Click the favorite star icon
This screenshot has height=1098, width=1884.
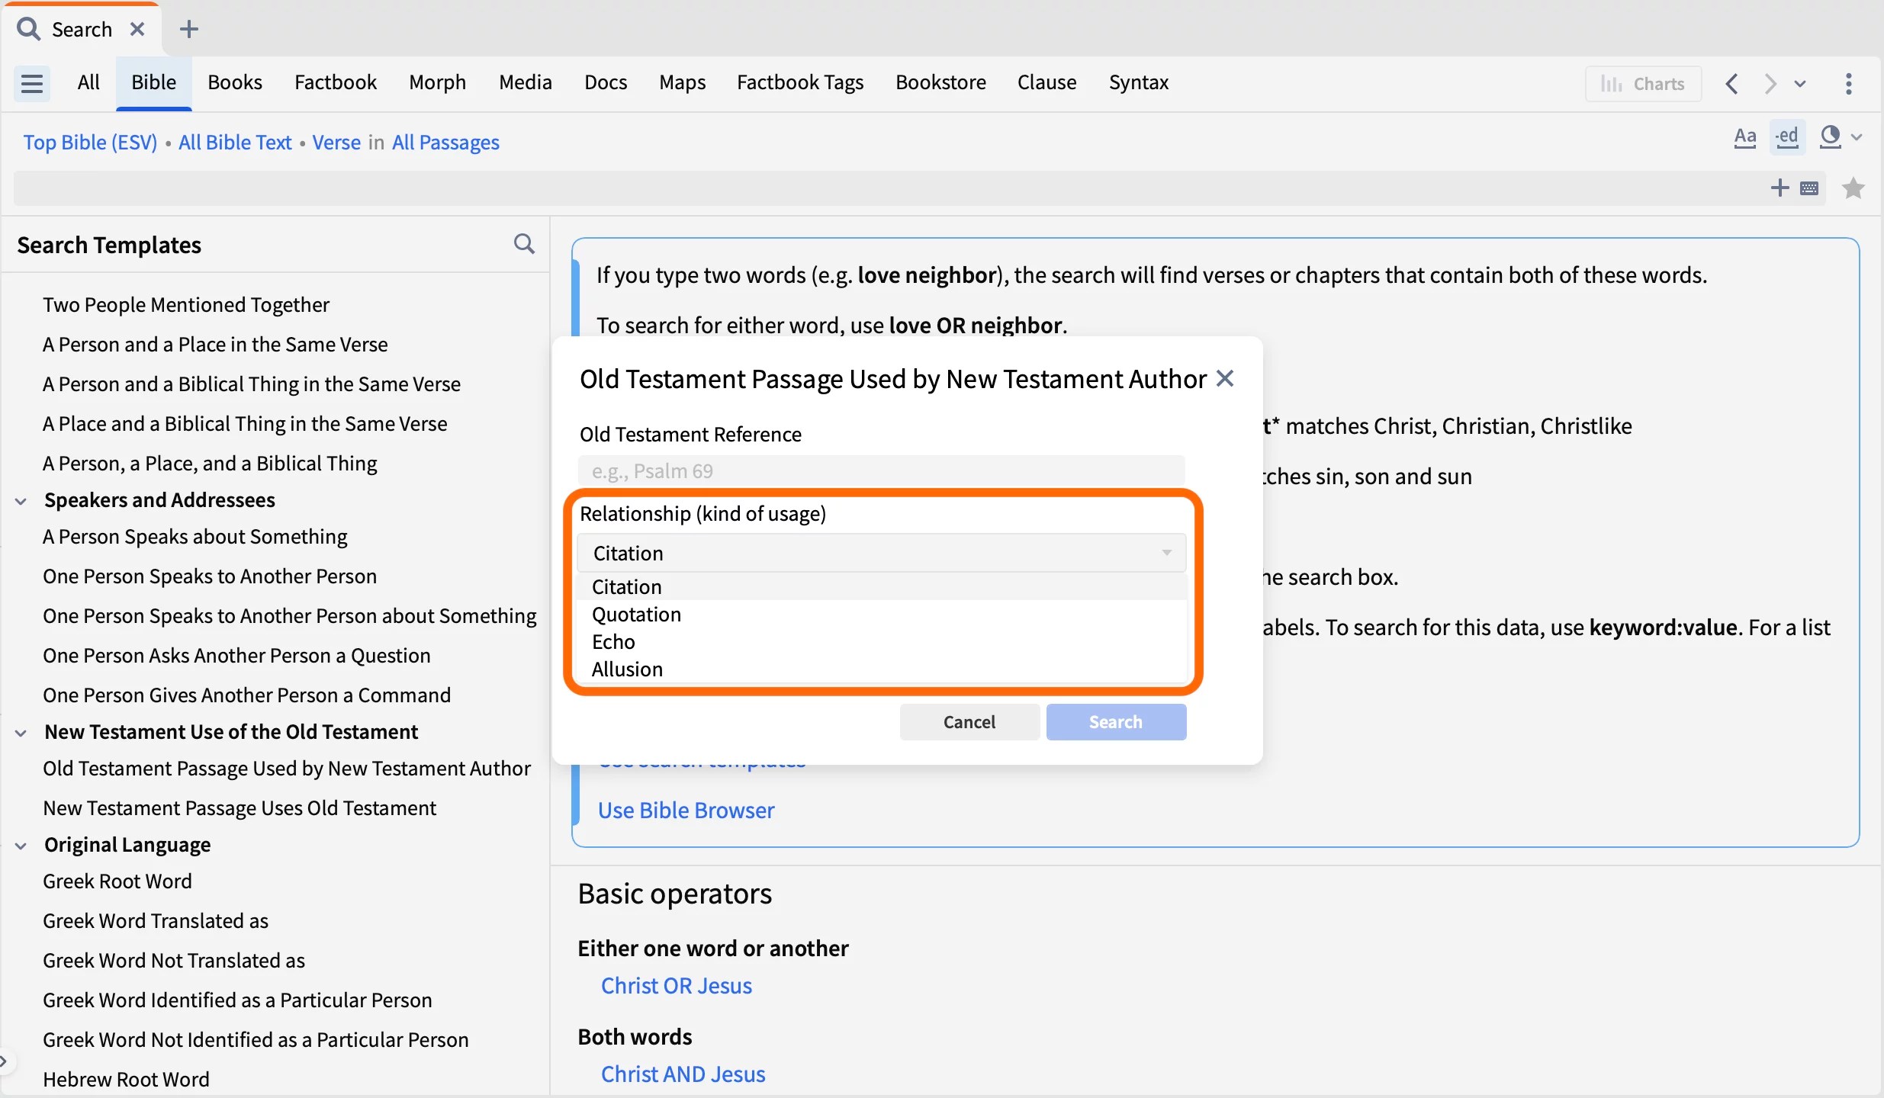[1853, 188]
